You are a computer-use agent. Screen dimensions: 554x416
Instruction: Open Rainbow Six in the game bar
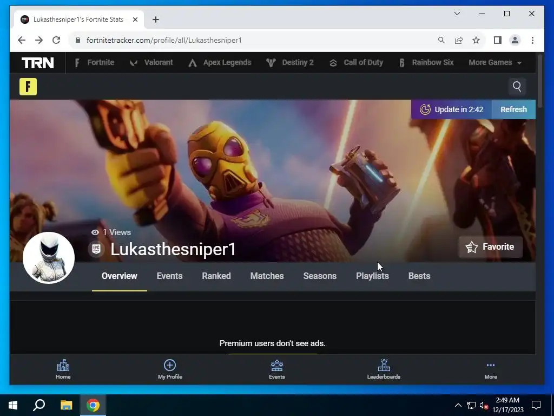(x=426, y=63)
